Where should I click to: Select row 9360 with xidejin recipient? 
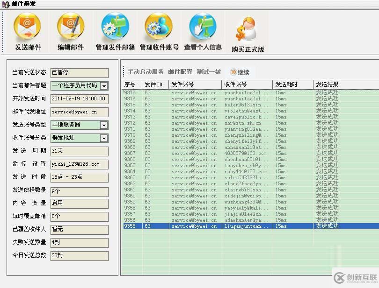click(250, 196)
